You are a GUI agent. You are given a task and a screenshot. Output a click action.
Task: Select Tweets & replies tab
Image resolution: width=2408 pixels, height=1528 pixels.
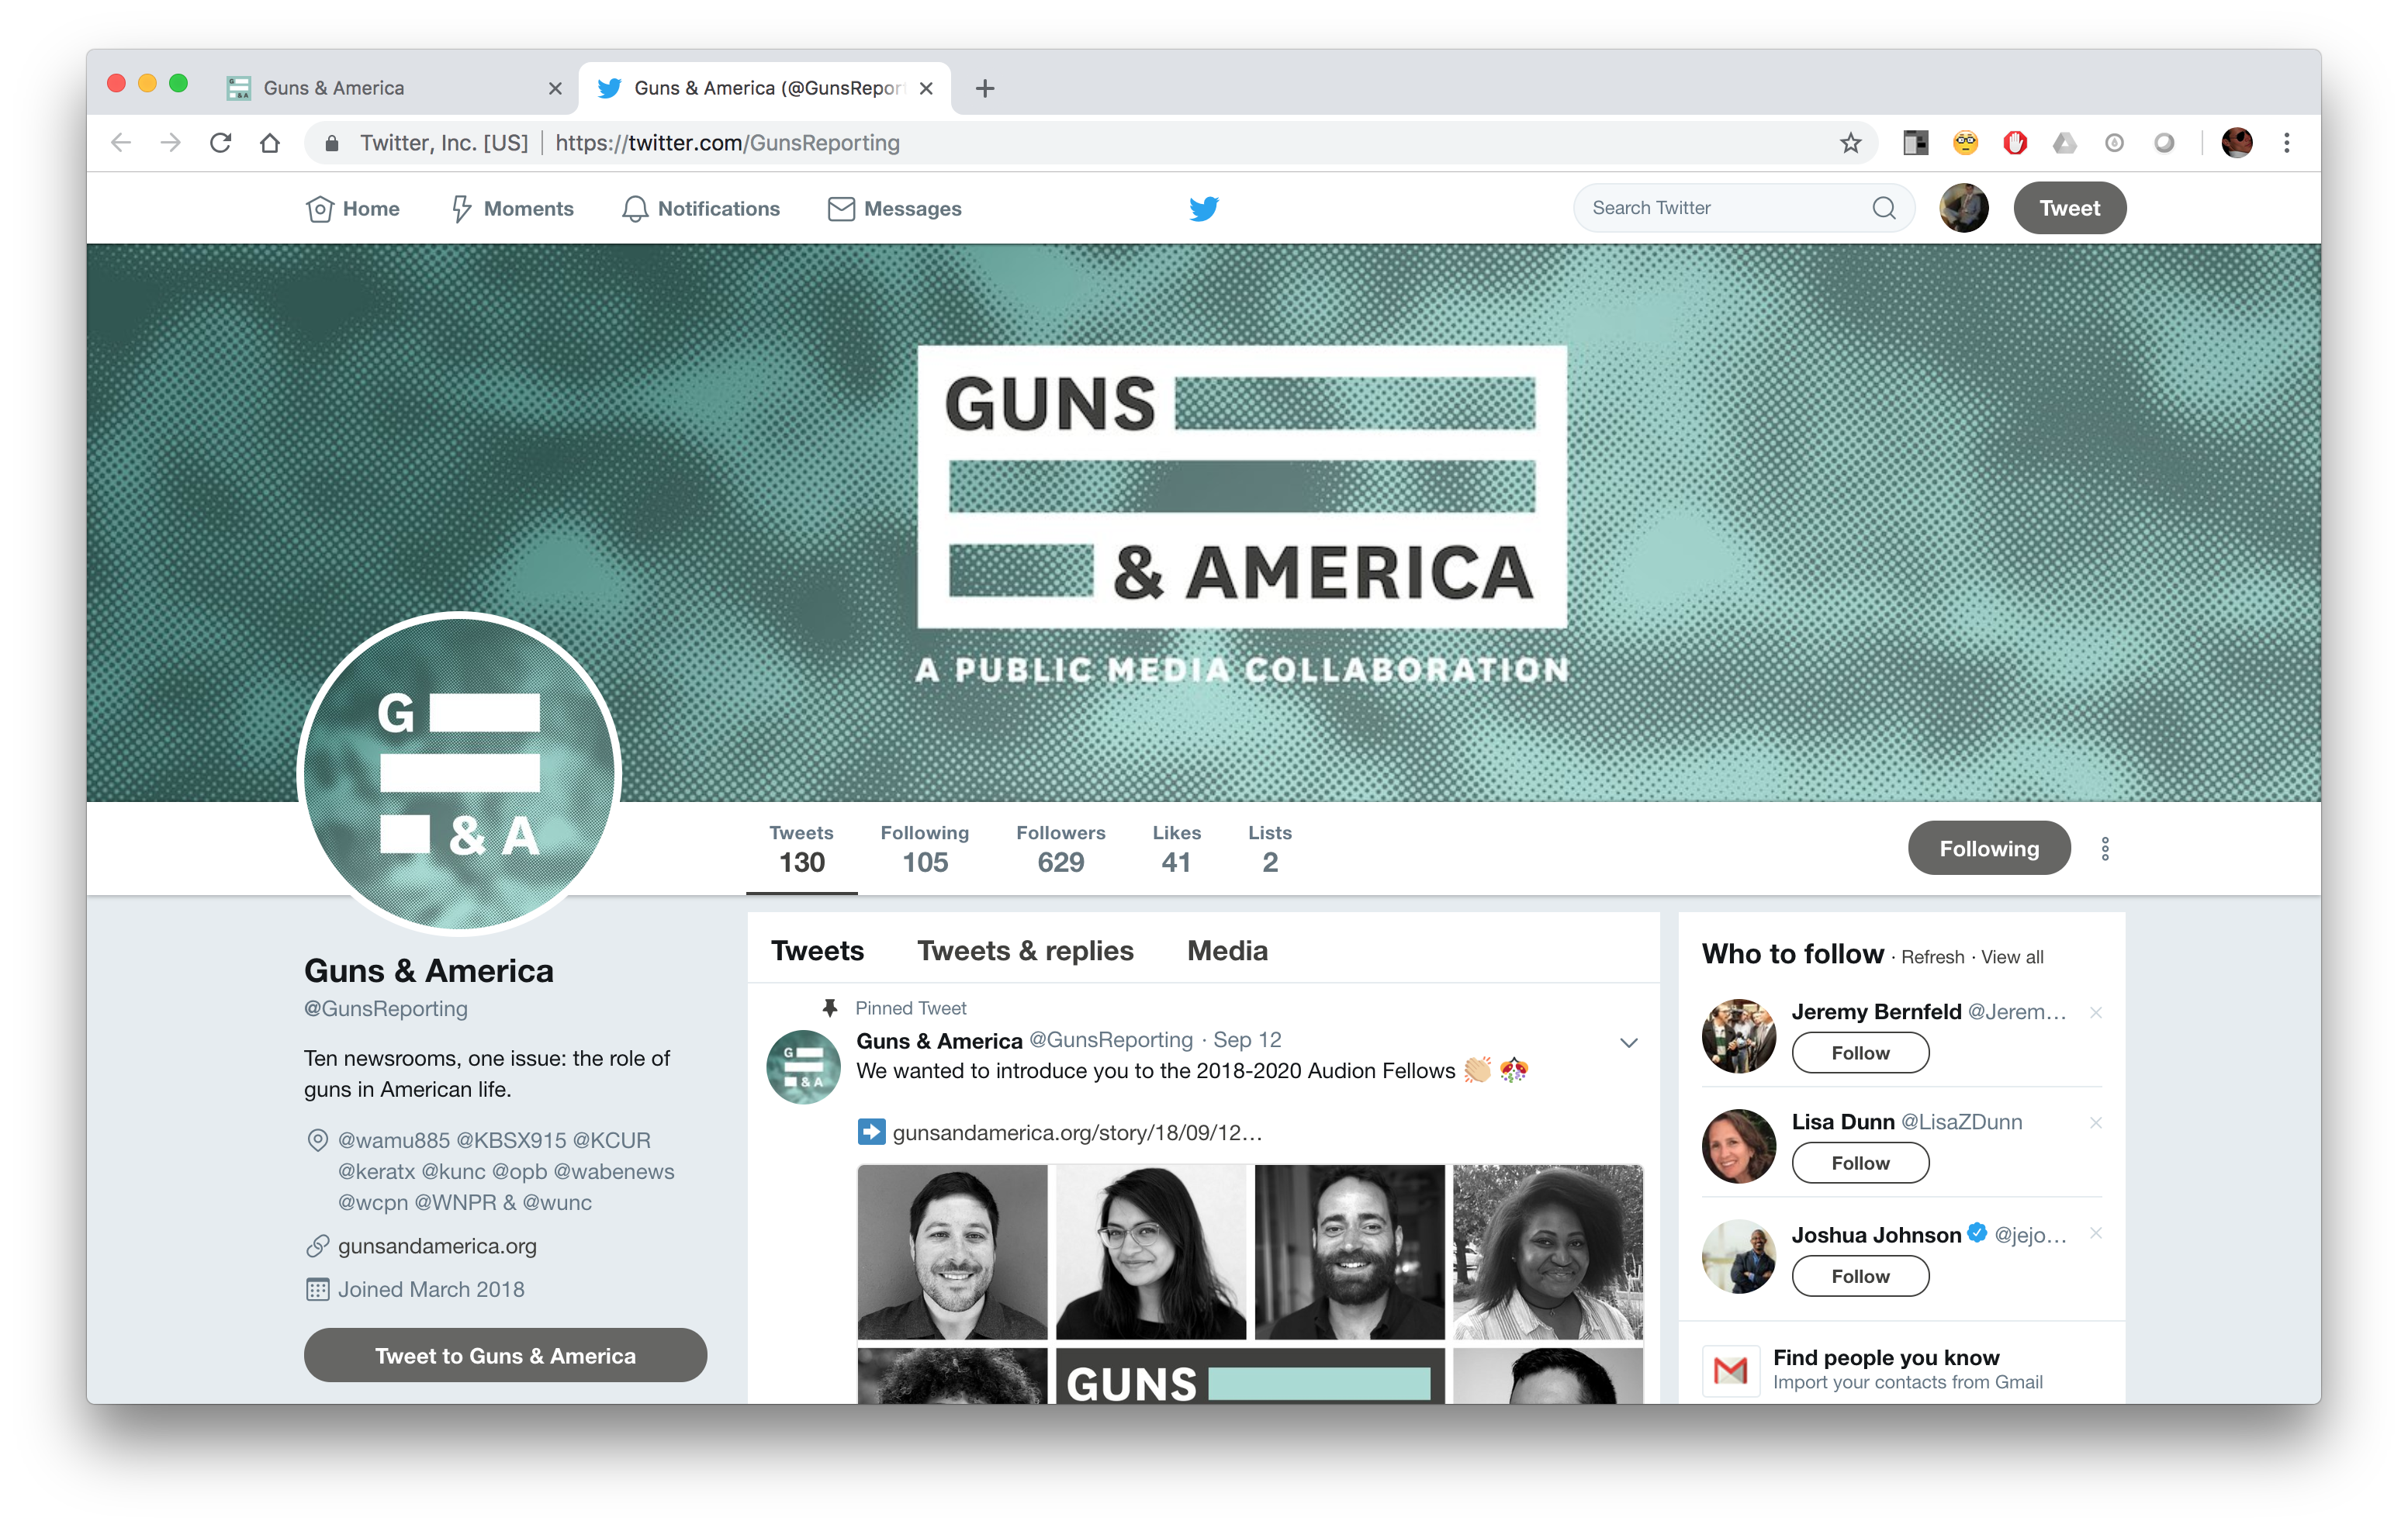click(1025, 951)
